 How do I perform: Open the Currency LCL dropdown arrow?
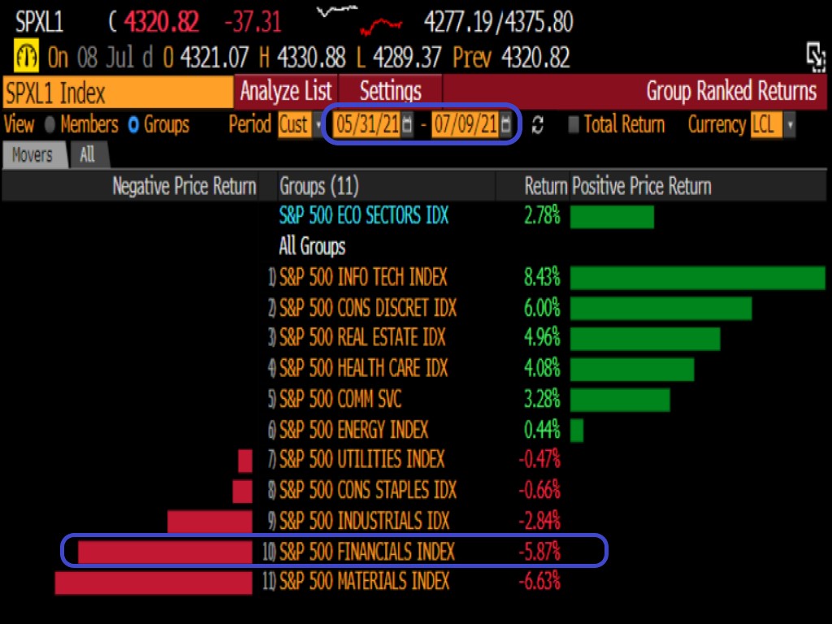coord(790,124)
